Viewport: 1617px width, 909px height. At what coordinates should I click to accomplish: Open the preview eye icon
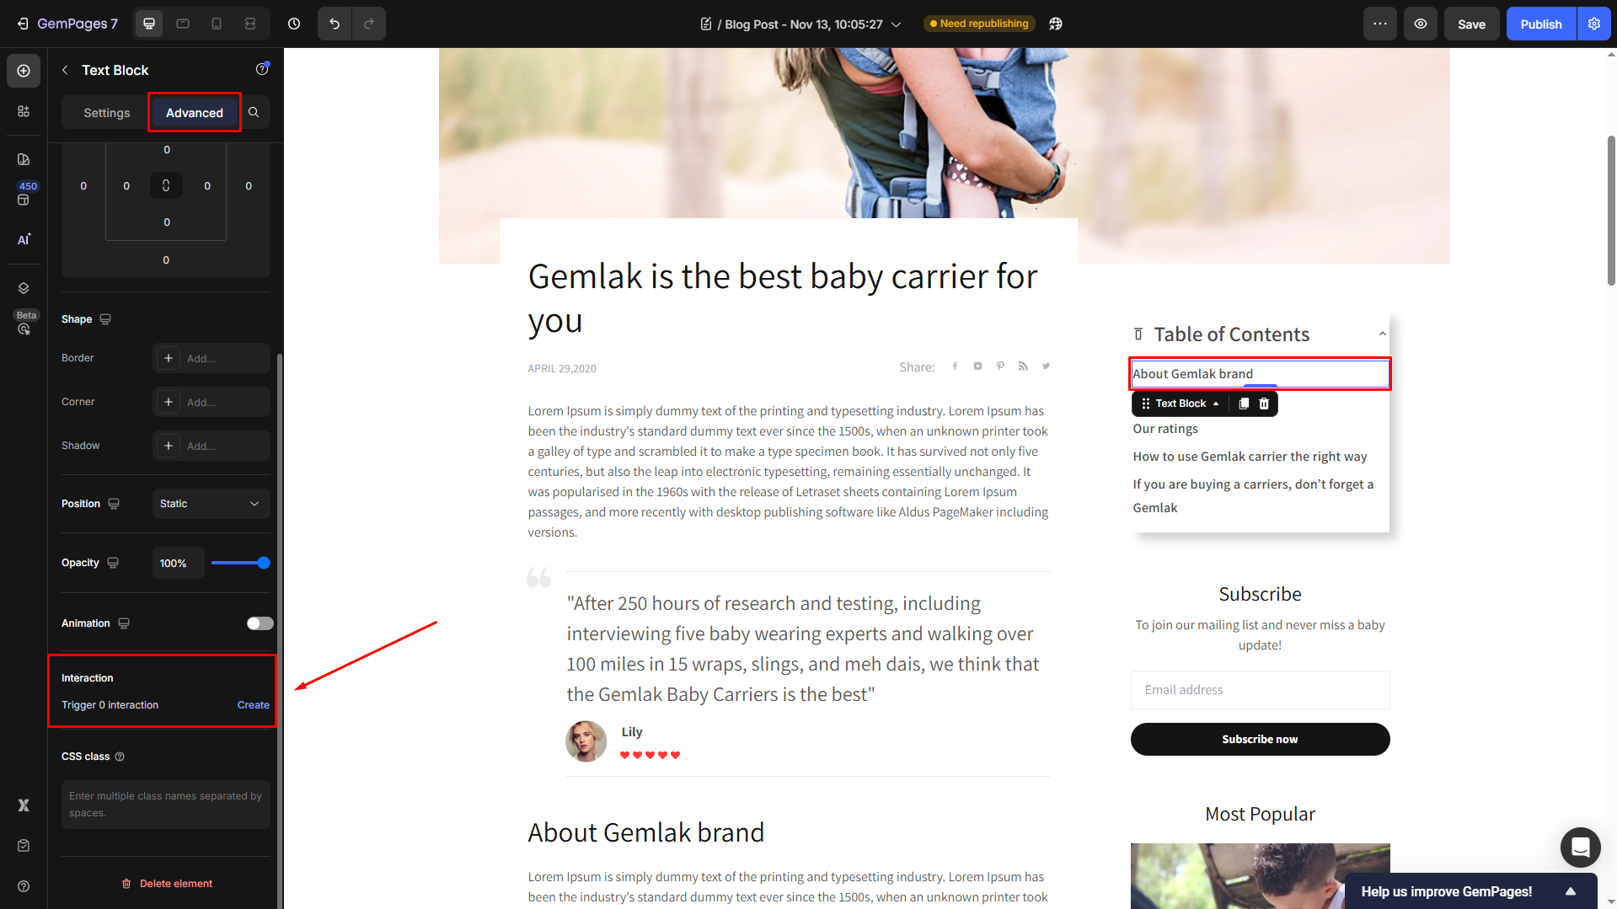coord(1421,24)
